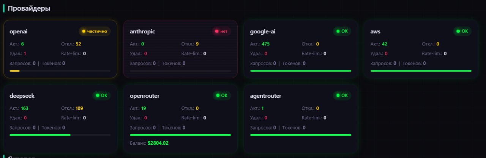Click openai disabled count 52

[x=79, y=44]
